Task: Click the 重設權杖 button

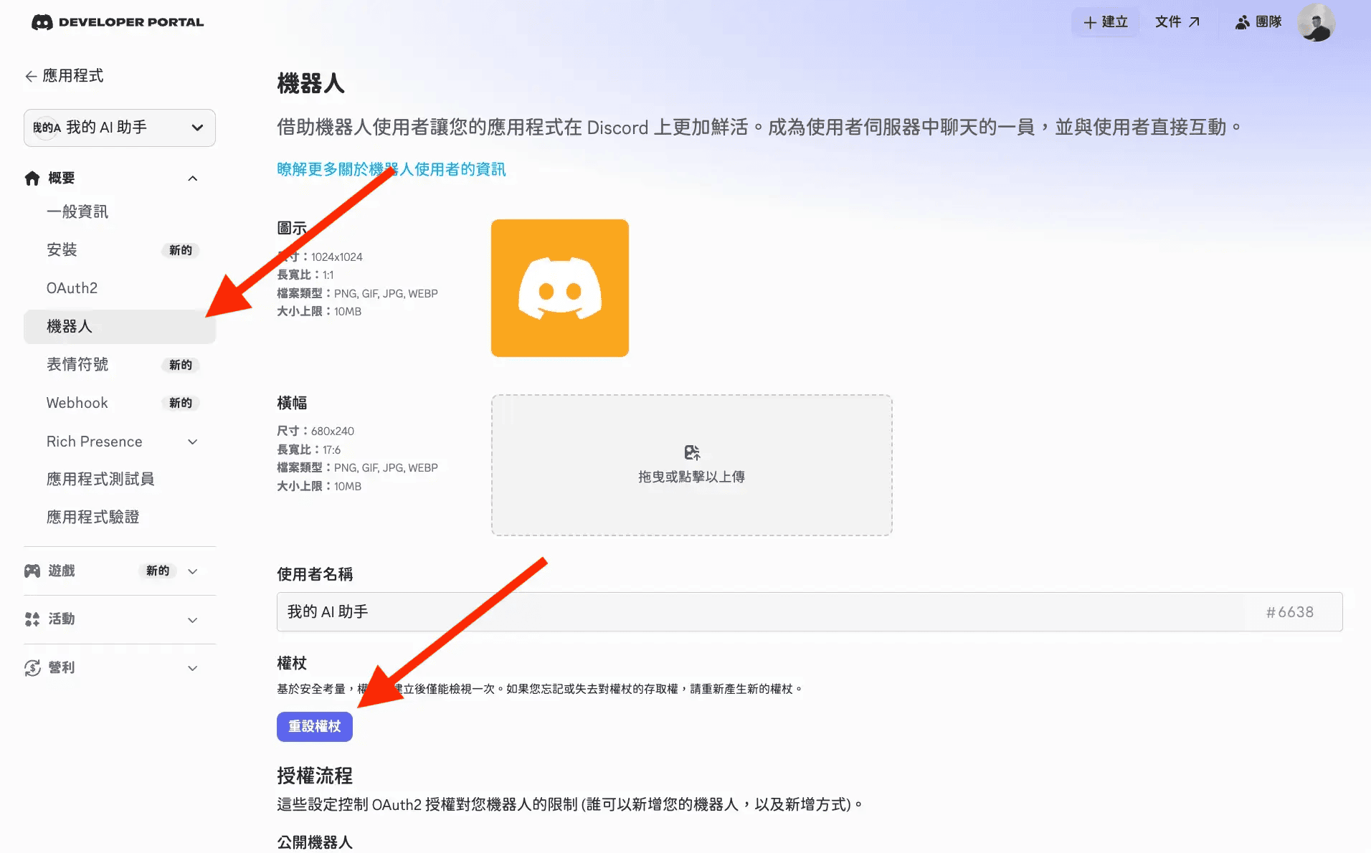Action: 315,726
